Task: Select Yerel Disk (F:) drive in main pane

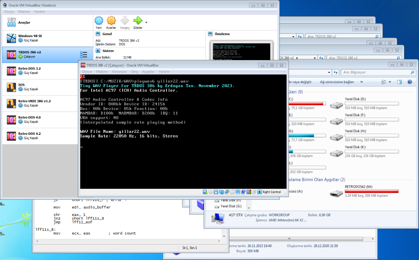Action: [365, 120]
